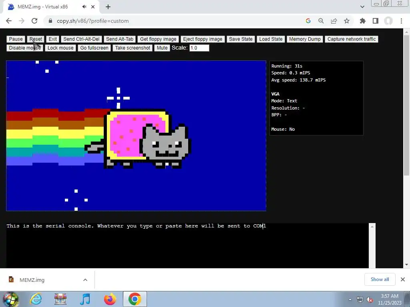Click the address bar URL
Viewport: 410px width, 307px height.
(x=92, y=21)
